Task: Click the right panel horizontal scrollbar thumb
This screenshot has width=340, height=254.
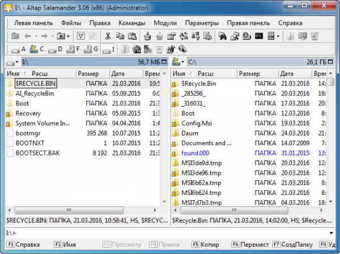Action: click(234, 210)
